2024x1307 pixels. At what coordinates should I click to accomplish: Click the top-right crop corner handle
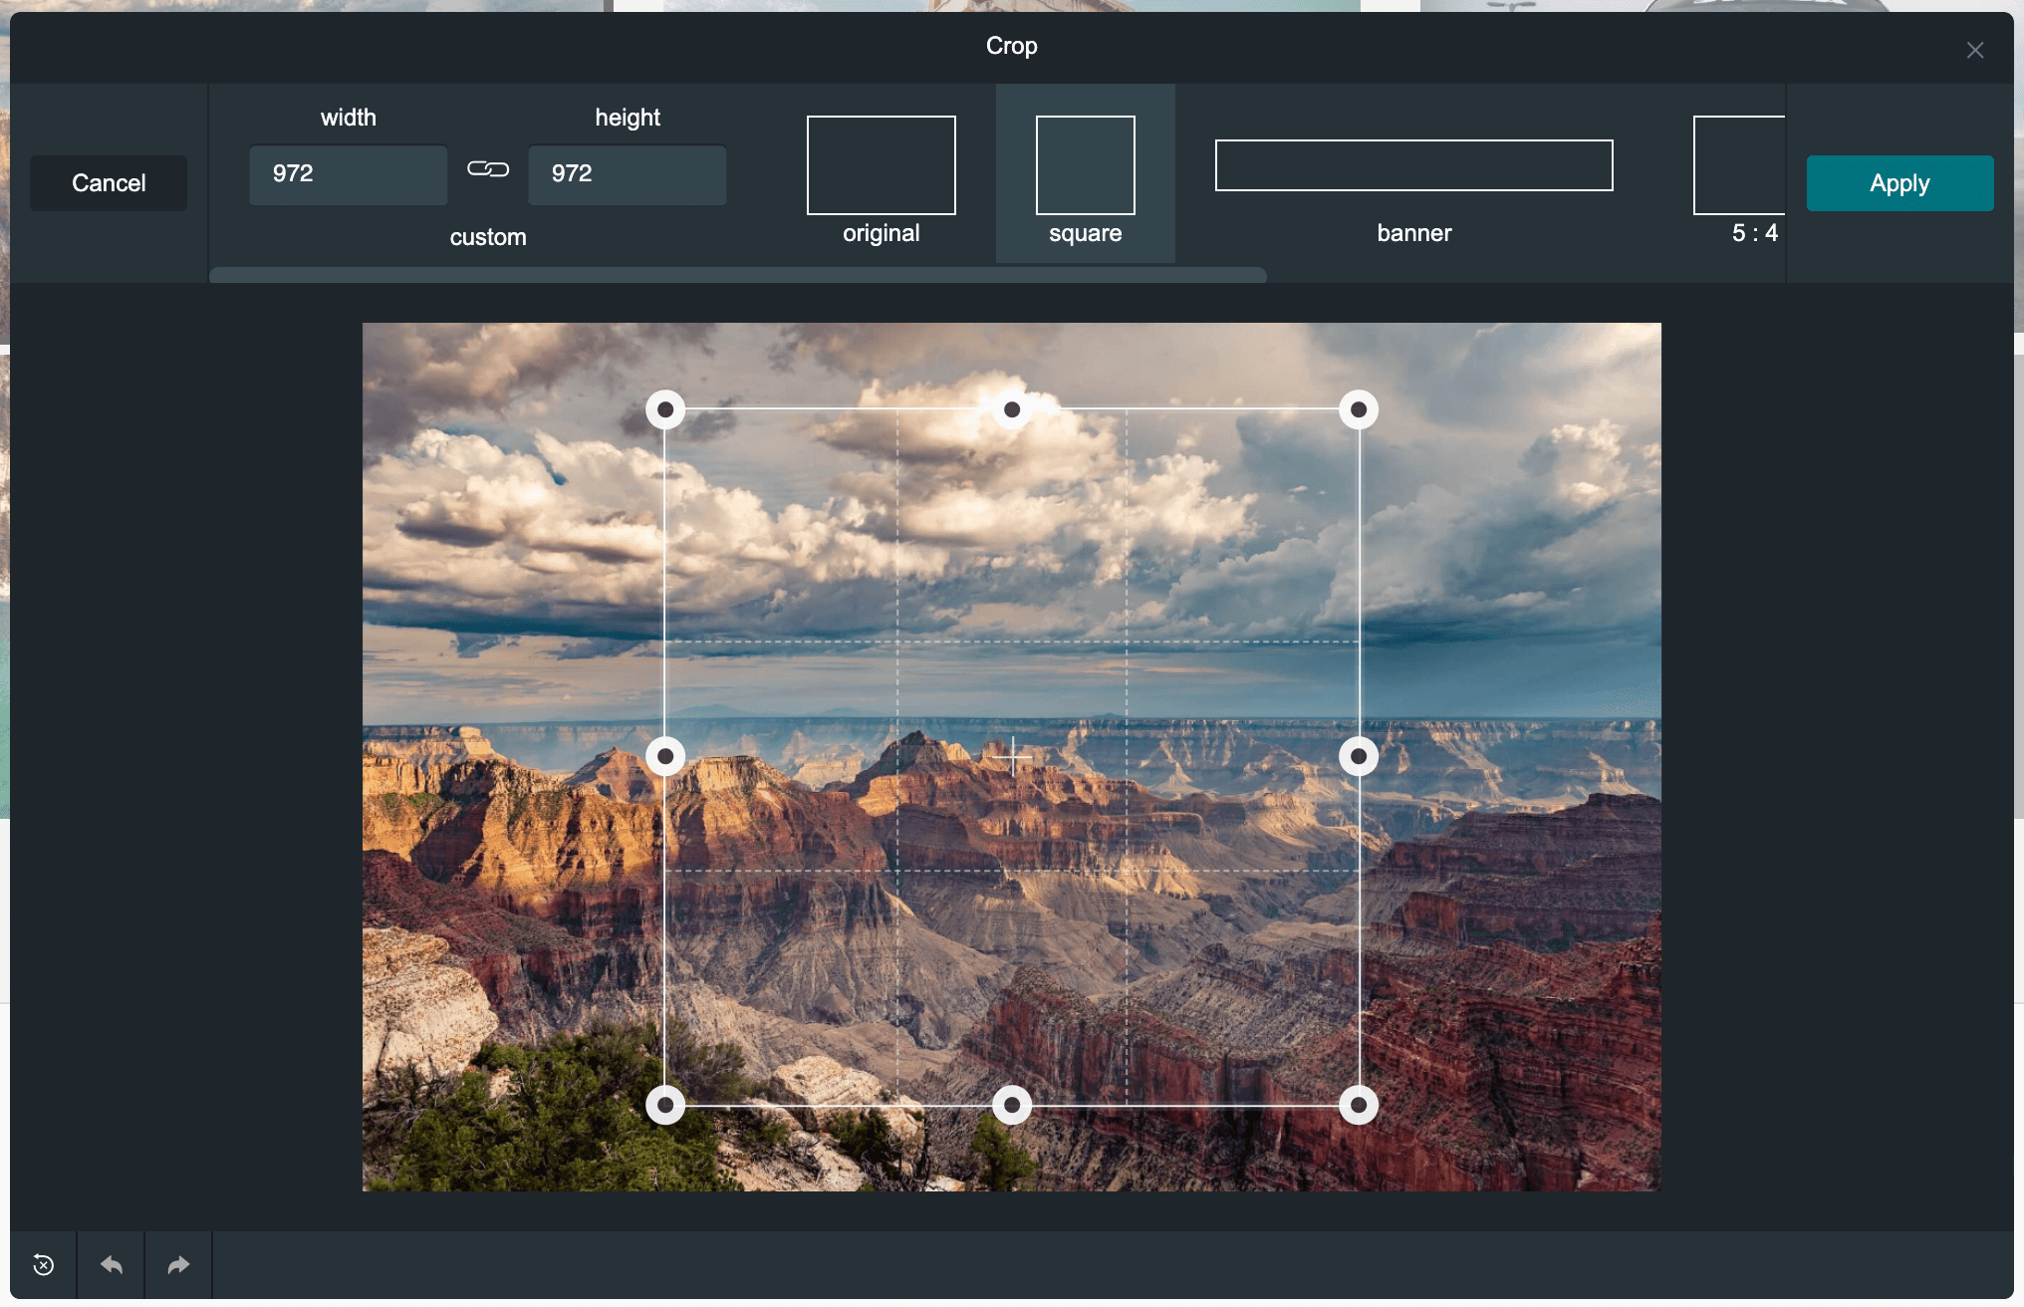pos(1359,409)
